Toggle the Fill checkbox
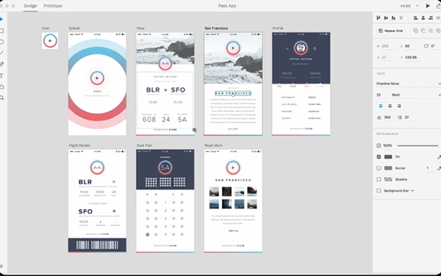The width and height of the screenshot is (441, 276). (x=379, y=157)
